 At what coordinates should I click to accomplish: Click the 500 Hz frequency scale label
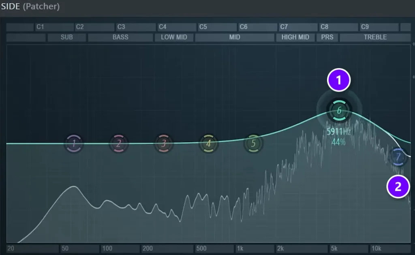click(201, 249)
